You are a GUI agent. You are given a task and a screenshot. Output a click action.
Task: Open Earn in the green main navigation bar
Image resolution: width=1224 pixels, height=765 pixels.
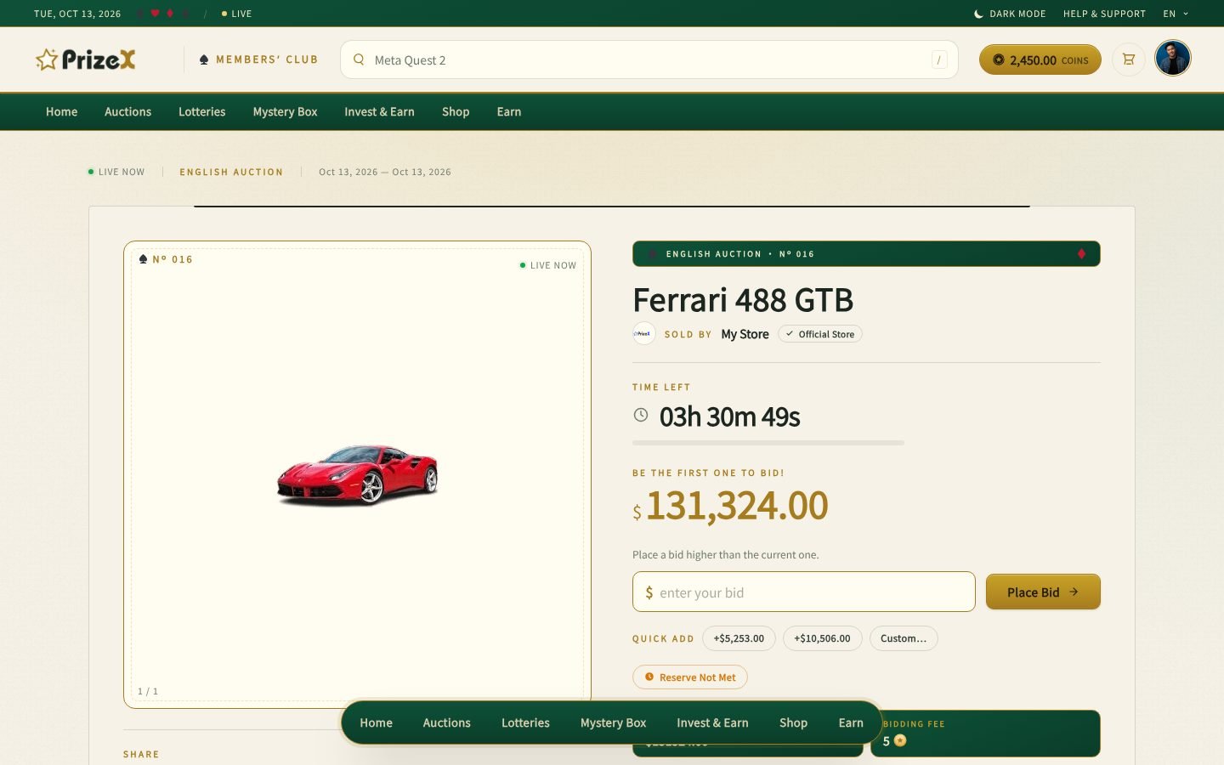point(509,111)
